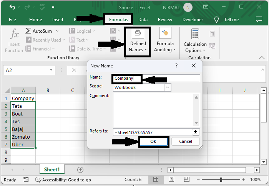Open Customize Quick Access Toolbar menu
The width and height of the screenshot is (269, 186).
coord(53,7)
